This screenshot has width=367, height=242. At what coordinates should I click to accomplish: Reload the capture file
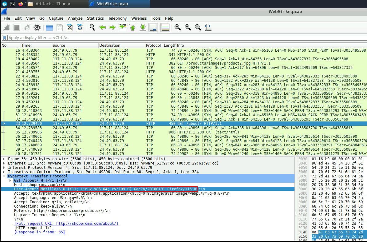[80, 27]
